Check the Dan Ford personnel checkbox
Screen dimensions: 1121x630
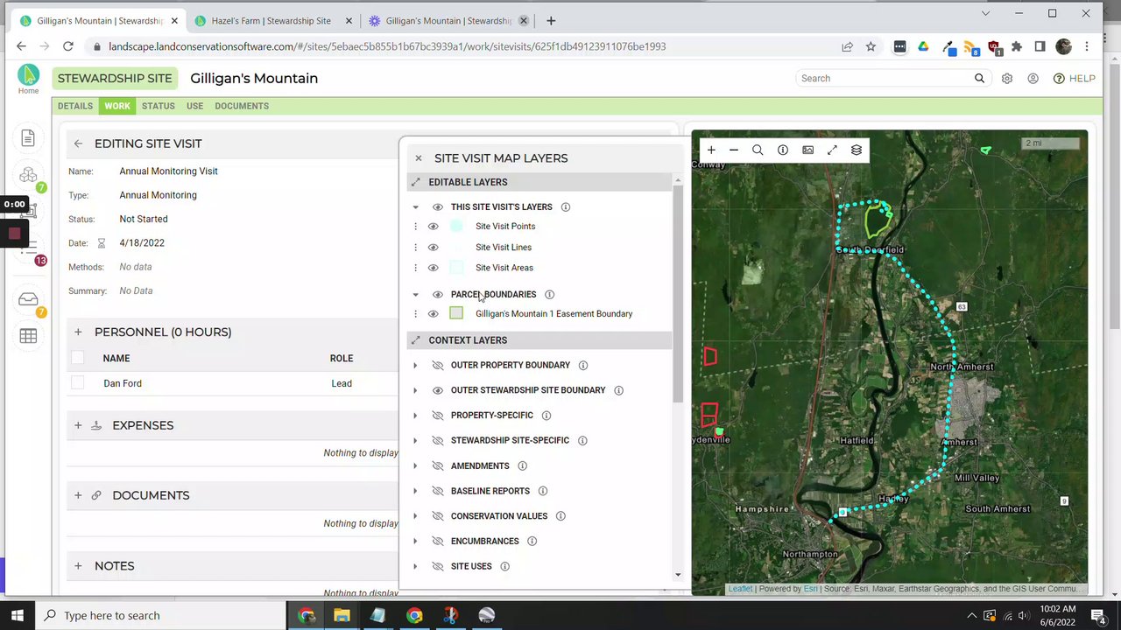78,383
